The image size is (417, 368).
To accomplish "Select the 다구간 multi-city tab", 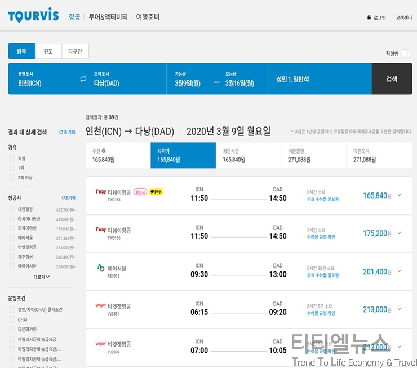I will 76,51.
